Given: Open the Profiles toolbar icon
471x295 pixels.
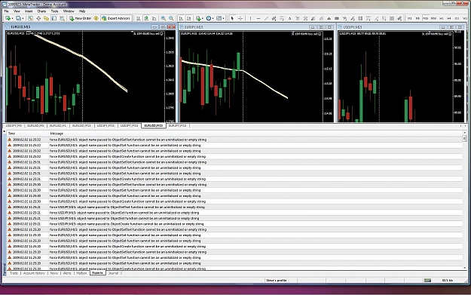Looking at the screenshot, I should (x=19, y=18).
